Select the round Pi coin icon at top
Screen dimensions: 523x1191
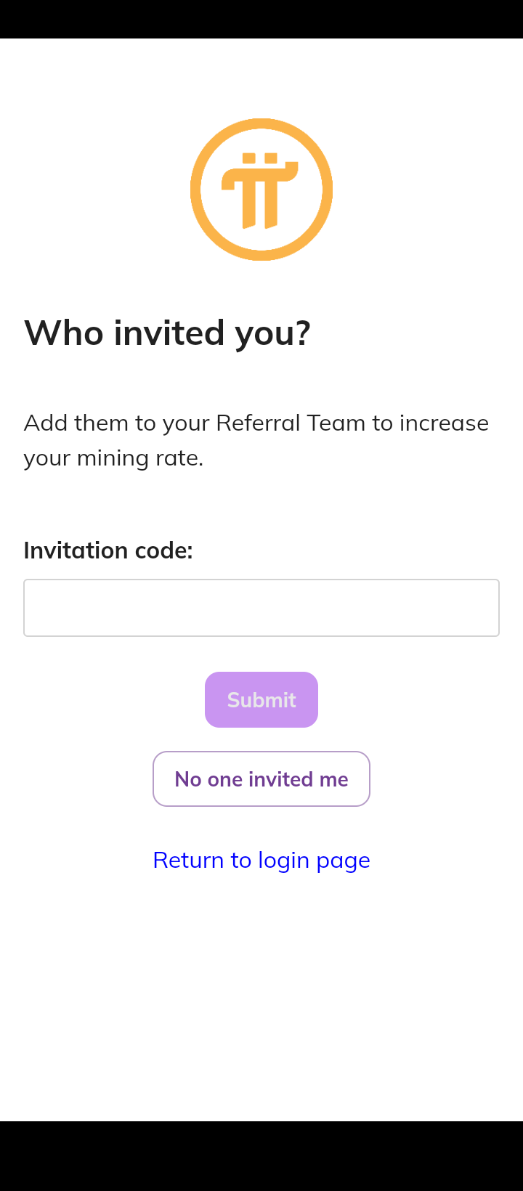point(261,190)
